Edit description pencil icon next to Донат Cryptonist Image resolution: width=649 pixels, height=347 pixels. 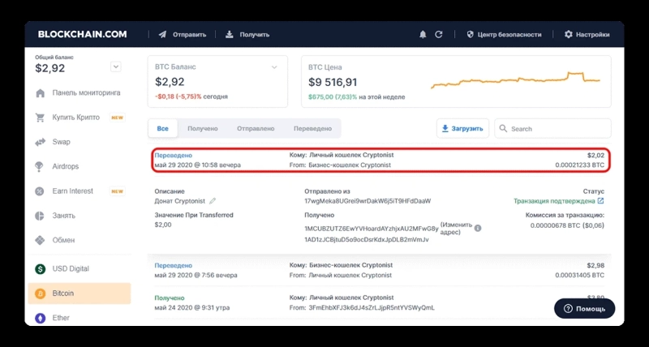(x=213, y=201)
